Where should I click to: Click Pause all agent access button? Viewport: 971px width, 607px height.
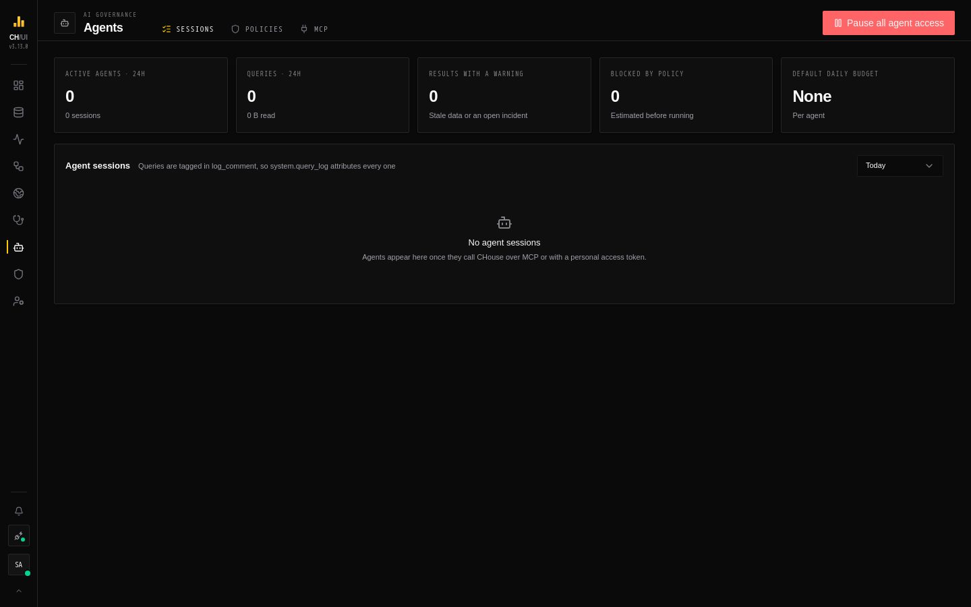click(x=889, y=23)
